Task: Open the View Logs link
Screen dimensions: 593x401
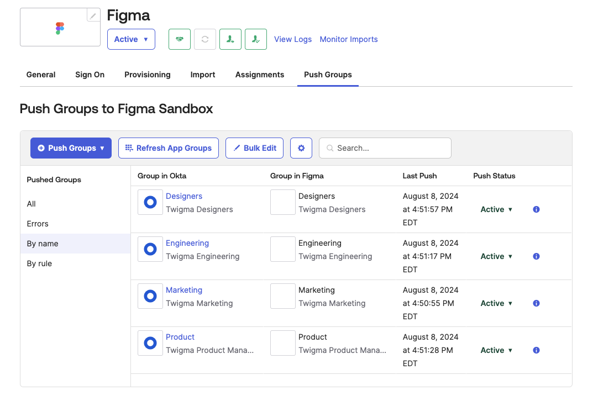Action: (x=293, y=39)
